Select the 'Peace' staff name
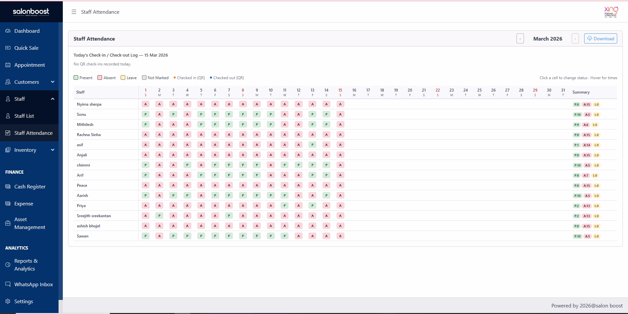This screenshot has width=628, height=314. tap(82, 185)
